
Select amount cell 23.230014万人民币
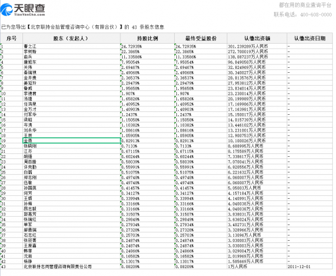tap(257, 93)
